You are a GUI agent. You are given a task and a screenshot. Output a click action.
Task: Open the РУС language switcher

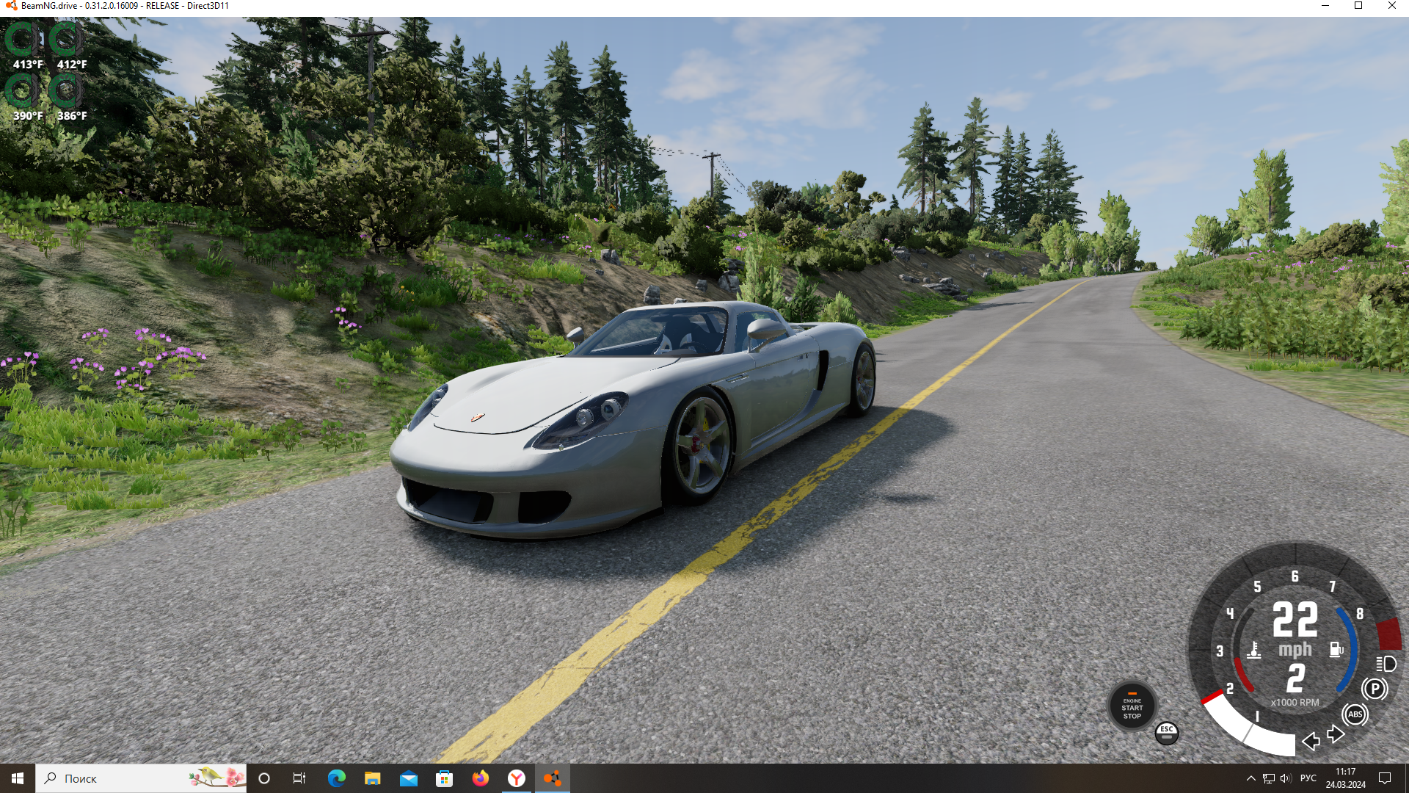tap(1308, 778)
